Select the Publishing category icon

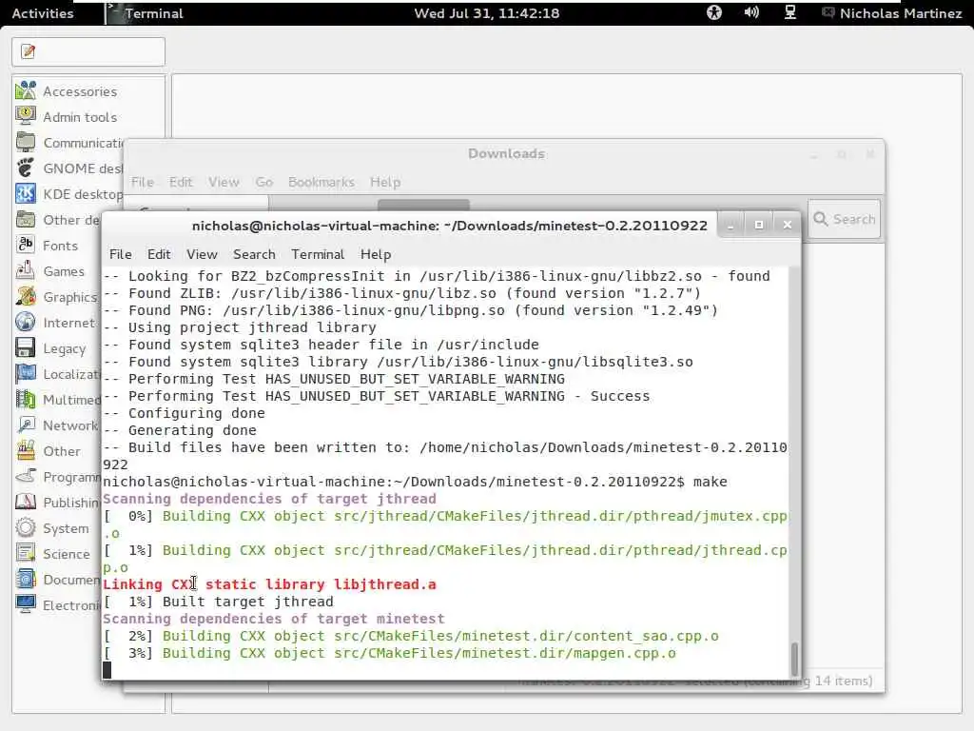(26, 503)
